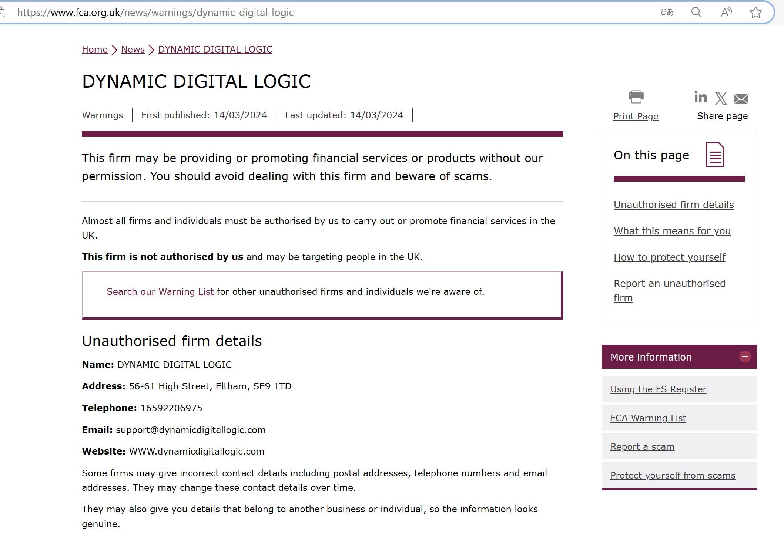The image size is (784, 547).
Task: Share page via X icon
Action: (721, 98)
